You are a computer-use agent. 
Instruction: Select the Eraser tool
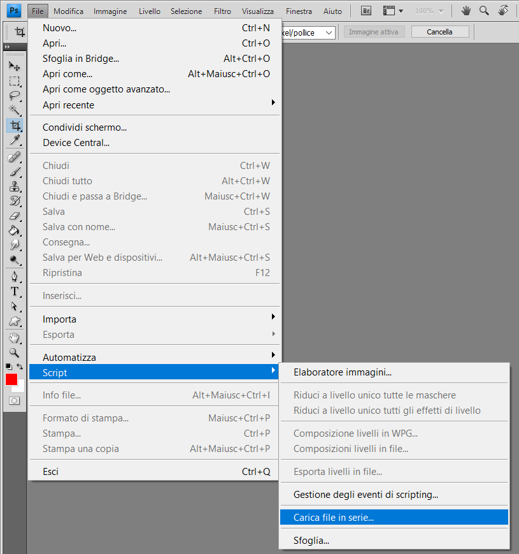(x=15, y=216)
